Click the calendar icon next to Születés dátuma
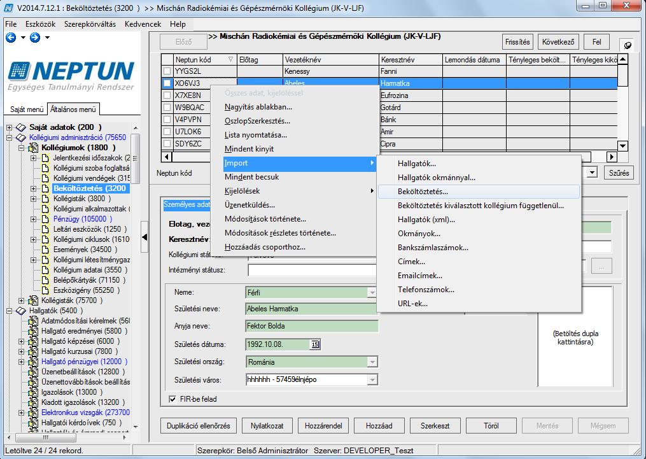This screenshot has height=459, width=646. 315,344
